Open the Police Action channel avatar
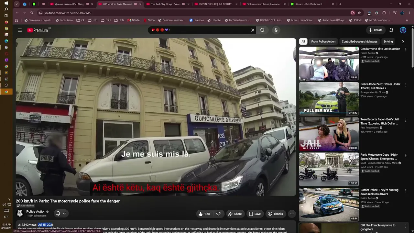 click(x=20, y=214)
